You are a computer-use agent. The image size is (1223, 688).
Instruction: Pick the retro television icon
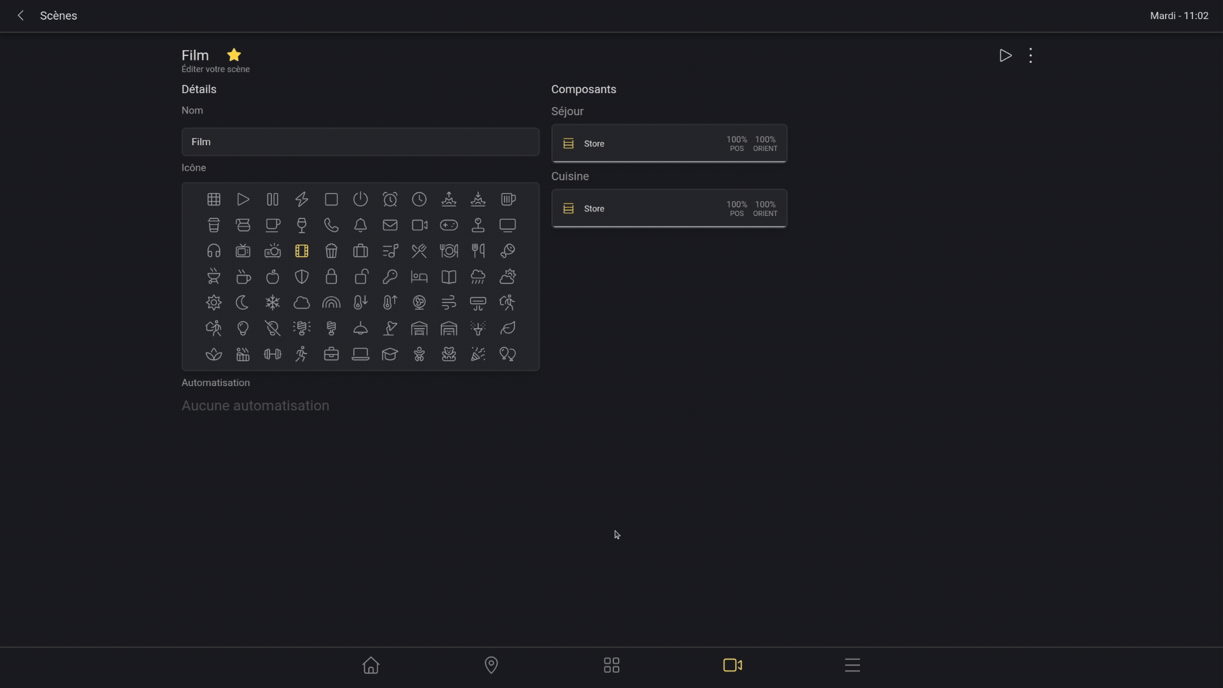[x=243, y=251]
